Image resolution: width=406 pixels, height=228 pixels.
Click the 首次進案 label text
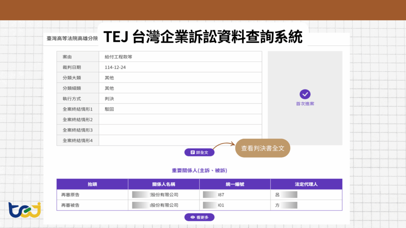point(305,104)
